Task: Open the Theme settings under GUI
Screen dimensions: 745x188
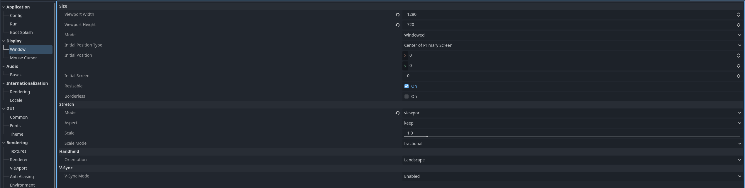Action: point(16,134)
